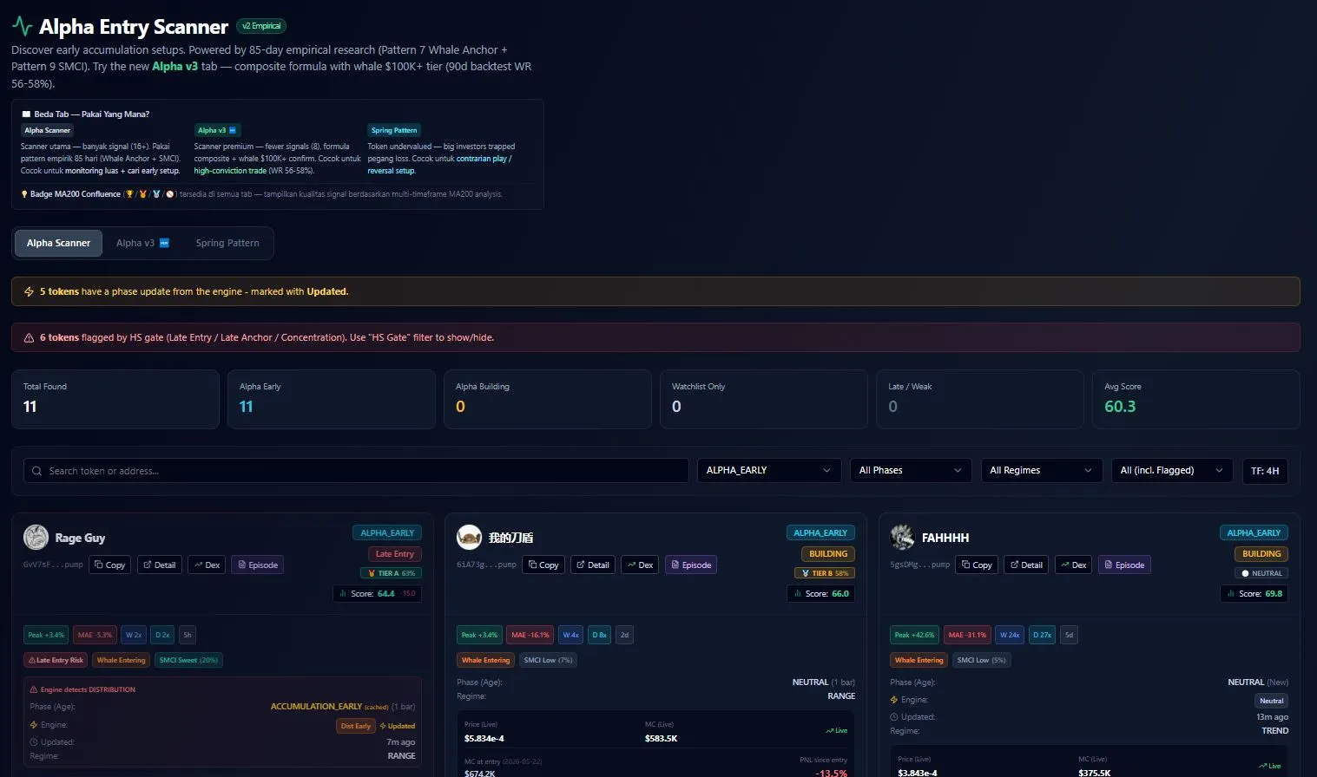
Task: Click the Watchlist Only stat card
Action: click(x=764, y=399)
